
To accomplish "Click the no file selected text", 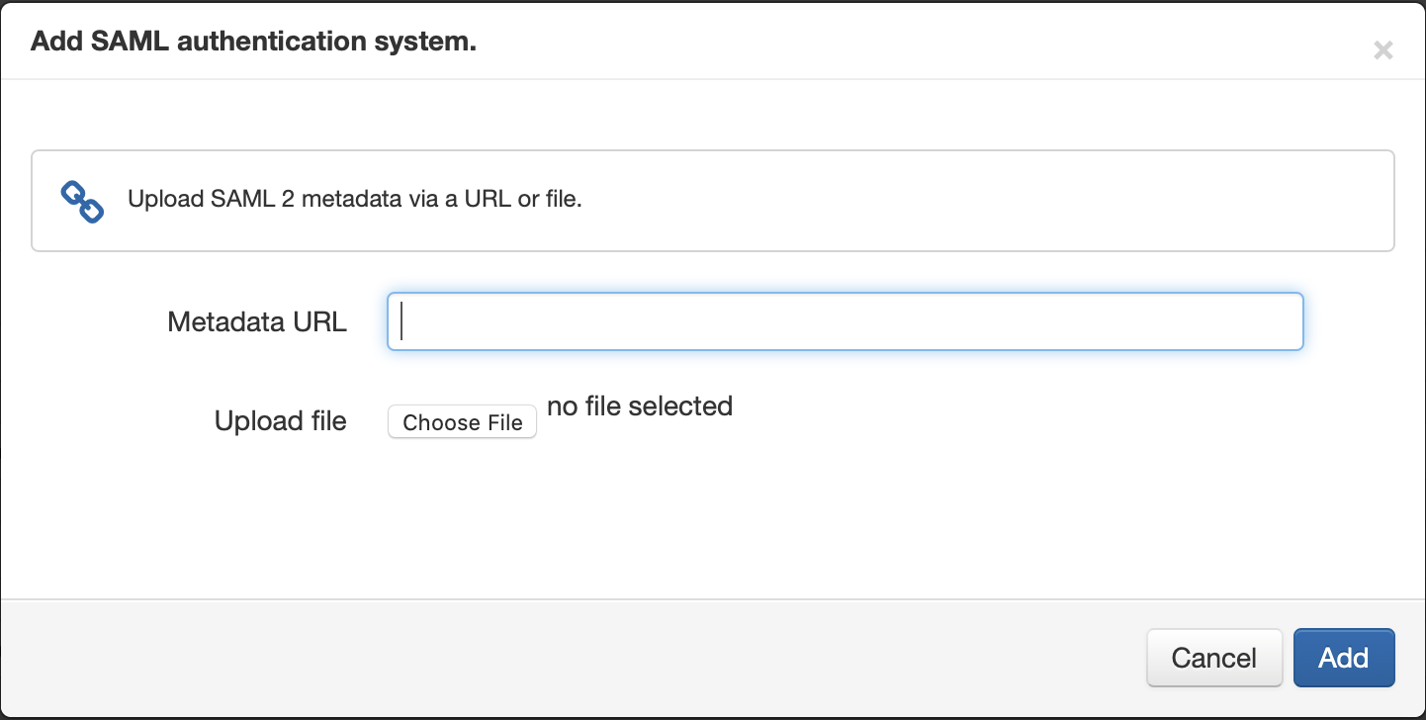I will 639,405.
